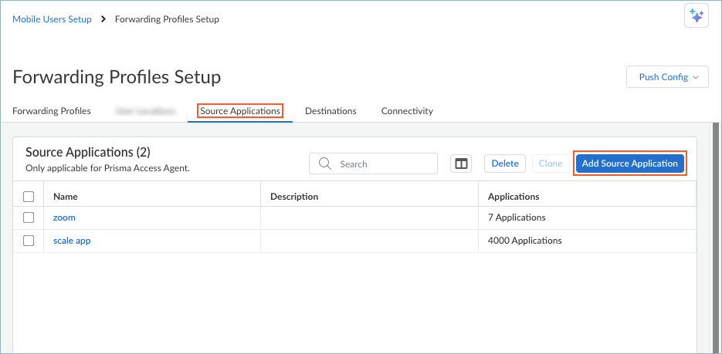This screenshot has width=722, height=354.
Task: Open the Source Applications tab
Action: pyautogui.click(x=239, y=111)
